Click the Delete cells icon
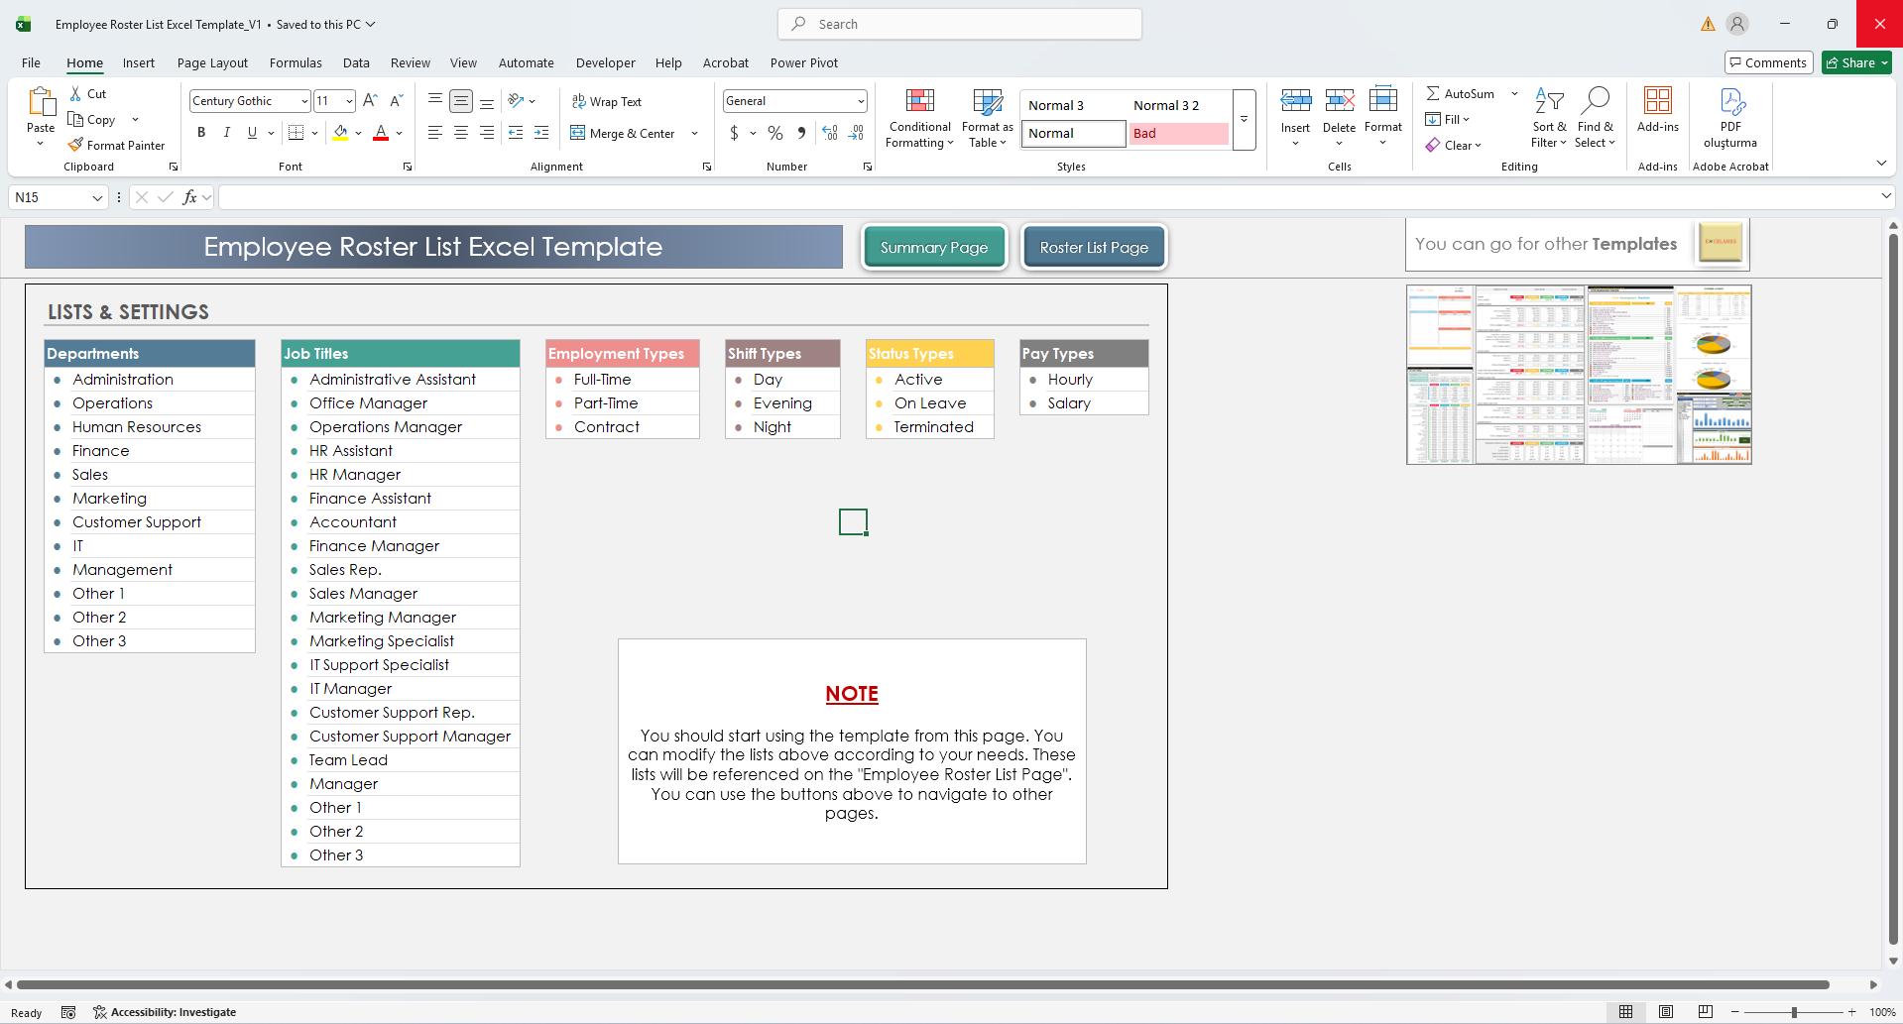This screenshot has height=1024, width=1903. 1339,101
